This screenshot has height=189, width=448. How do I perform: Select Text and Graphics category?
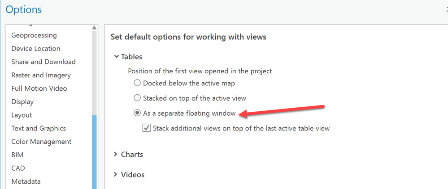pyautogui.click(x=39, y=128)
